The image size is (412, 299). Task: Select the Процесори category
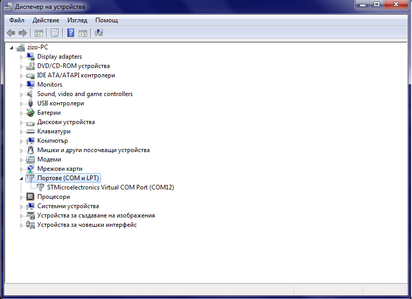(53, 197)
